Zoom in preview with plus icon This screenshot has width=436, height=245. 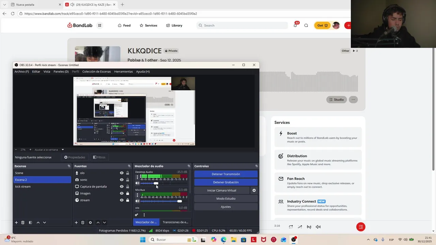coord(30,149)
